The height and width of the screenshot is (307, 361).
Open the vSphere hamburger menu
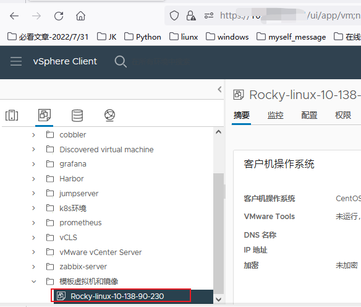click(16, 61)
